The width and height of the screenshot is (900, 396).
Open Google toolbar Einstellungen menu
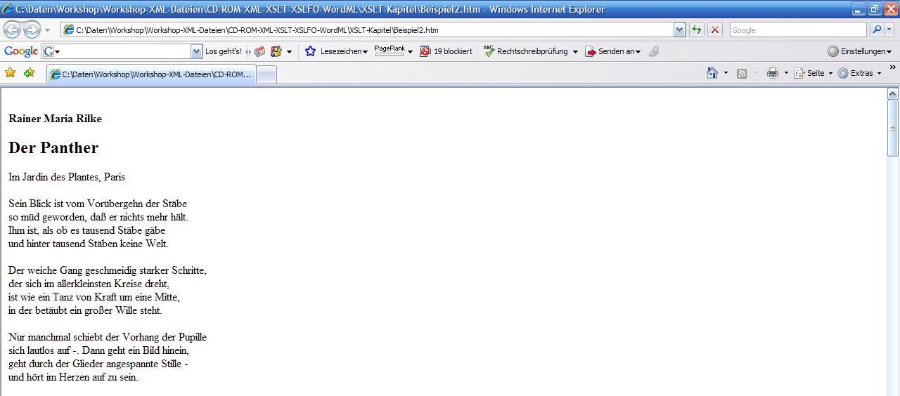pos(859,51)
